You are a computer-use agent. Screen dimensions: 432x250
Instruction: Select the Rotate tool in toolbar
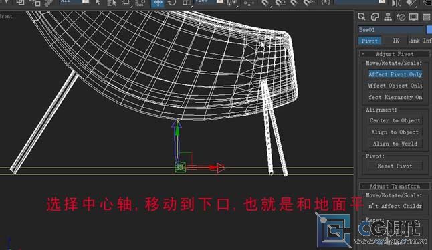click(172, 3)
